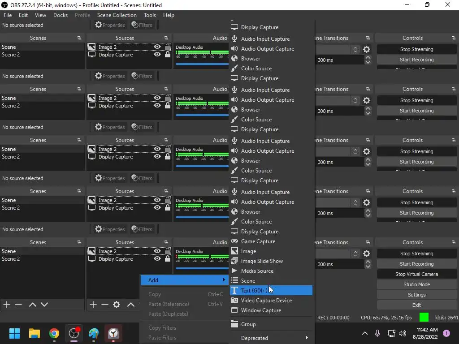Toggle Display Capture eye in the bottom-most Sources dock
Image resolution: width=459 pixels, height=344 pixels.
click(x=157, y=258)
